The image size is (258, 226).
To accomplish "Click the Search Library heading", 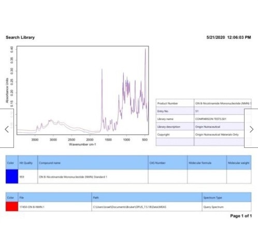I will (20, 37).
